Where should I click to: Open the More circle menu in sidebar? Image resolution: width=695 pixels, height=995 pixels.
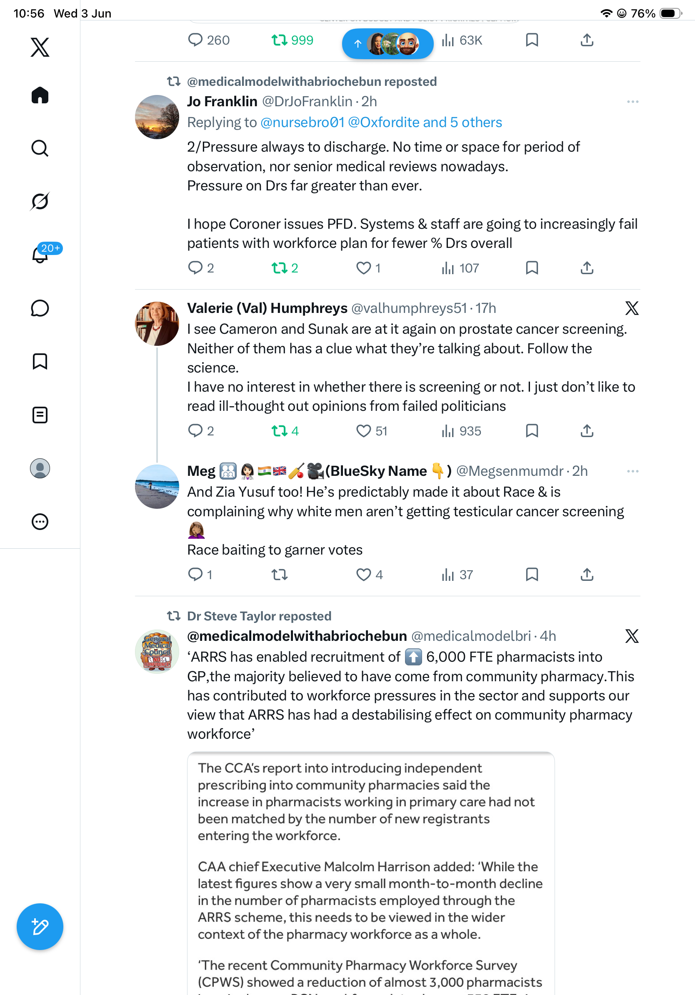[40, 521]
